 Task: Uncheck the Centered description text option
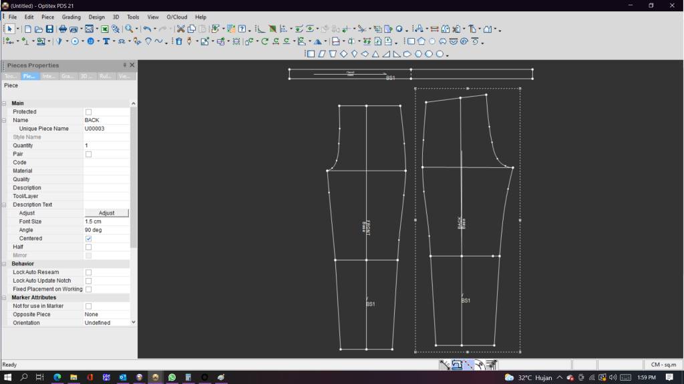click(x=89, y=238)
